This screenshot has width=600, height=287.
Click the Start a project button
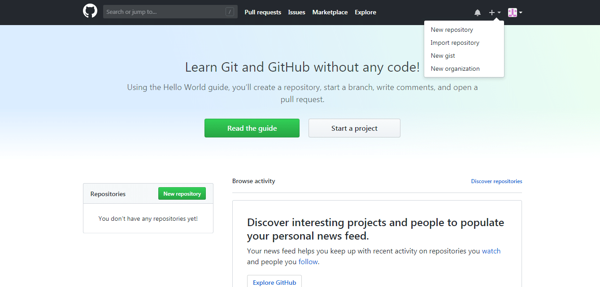pos(354,128)
